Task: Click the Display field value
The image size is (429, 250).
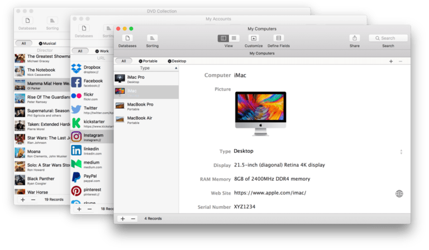Action: 279,165
